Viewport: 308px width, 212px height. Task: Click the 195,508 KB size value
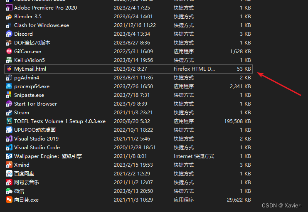(x=237, y=121)
